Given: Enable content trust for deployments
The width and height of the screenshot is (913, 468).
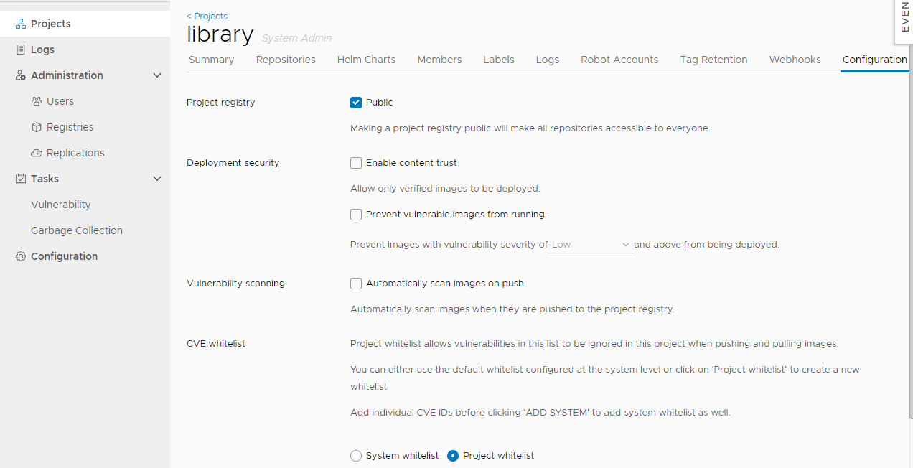Looking at the screenshot, I should point(356,162).
